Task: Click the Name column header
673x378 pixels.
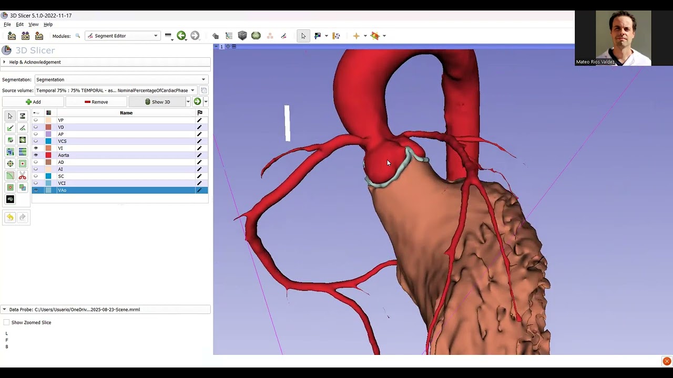Action: pos(126,113)
